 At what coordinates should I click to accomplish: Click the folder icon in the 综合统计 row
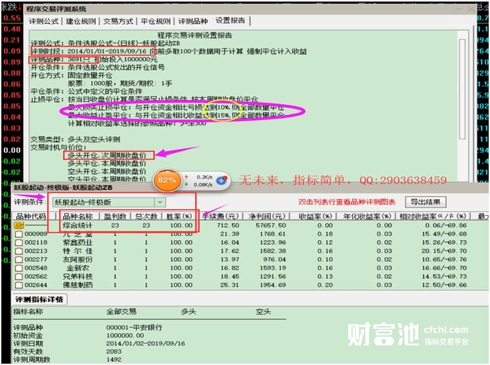pyautogui.click(x=19, y=225)
